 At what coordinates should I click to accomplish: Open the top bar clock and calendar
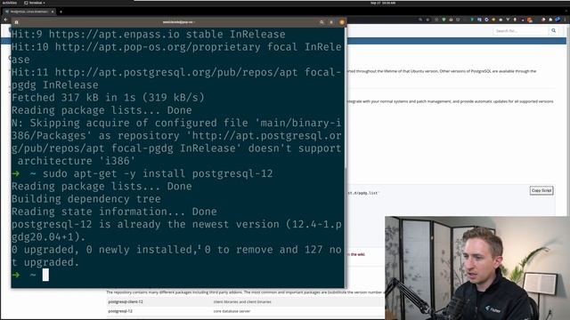383,3
